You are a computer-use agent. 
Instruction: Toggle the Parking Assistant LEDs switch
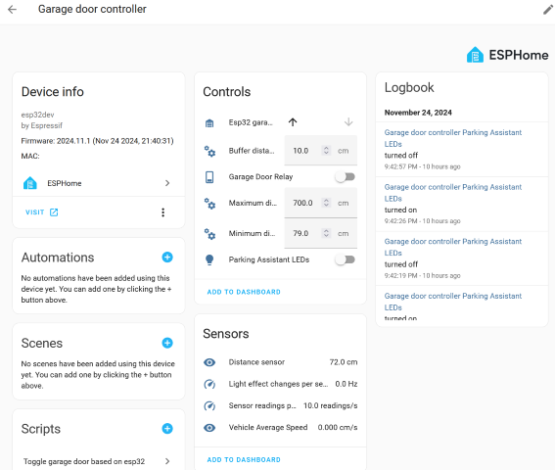coord(346,259)
